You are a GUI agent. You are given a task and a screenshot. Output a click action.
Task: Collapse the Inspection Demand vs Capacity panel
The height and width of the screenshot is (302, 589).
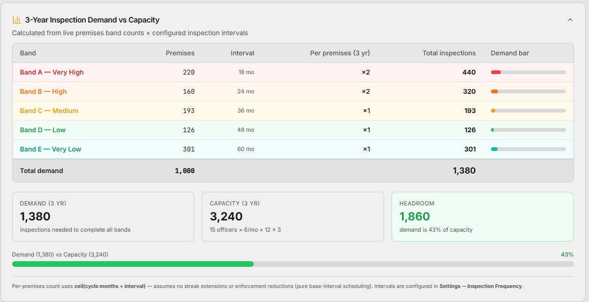coord(570,20)
